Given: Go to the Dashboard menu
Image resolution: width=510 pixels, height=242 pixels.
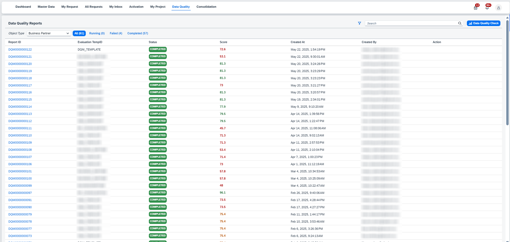Looking at the screenshot, I should (x=23, y=7).
